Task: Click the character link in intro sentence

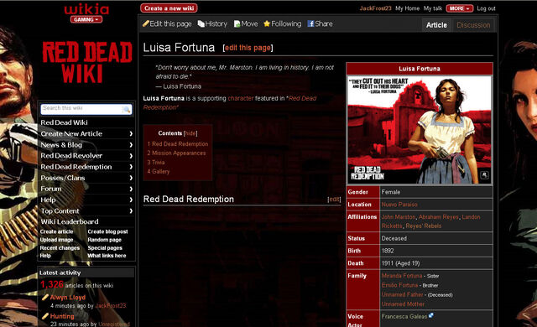Action: click(x=241, y=98)
